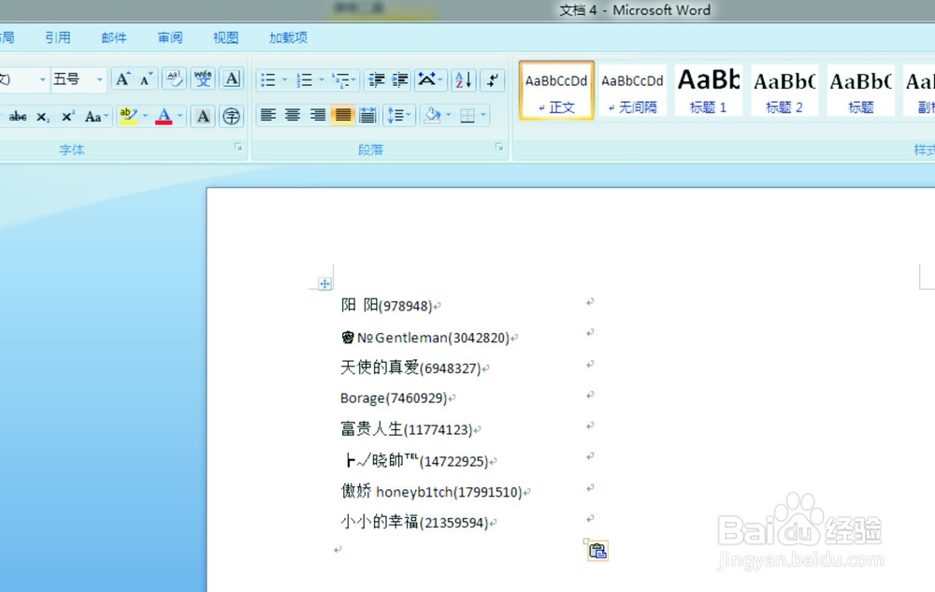Expand the bullet list dropdown
This screenshot has height=592, width=935.
click(x=283, y=79)
